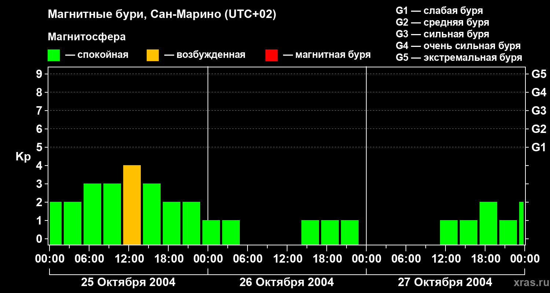Select the orange Kp 4 bar on 25 October

pos(132,205)
